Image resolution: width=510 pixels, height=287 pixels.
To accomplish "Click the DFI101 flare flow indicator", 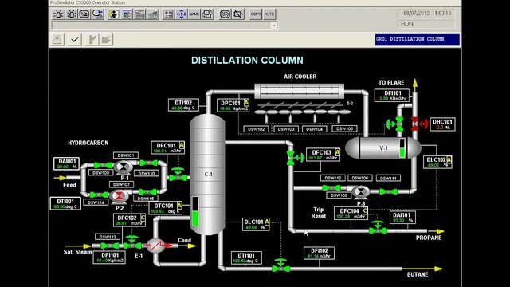I will tap(392, 96).
